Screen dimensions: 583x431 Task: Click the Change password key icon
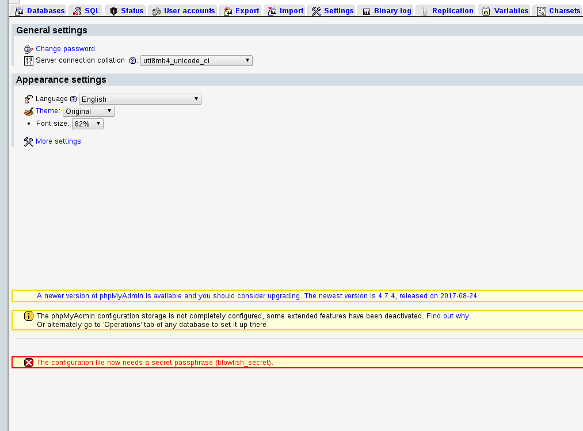29,49
